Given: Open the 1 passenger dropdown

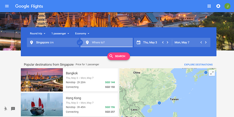Looking at the screenshot, I should 60,34.
